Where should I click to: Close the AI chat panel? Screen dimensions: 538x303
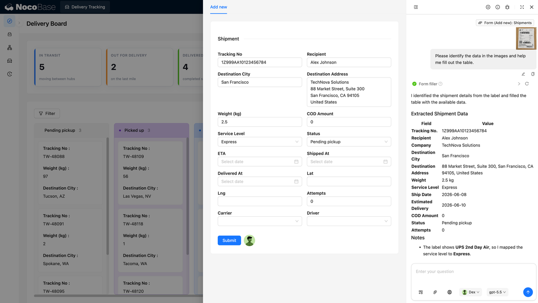click(x=532, y=7)
